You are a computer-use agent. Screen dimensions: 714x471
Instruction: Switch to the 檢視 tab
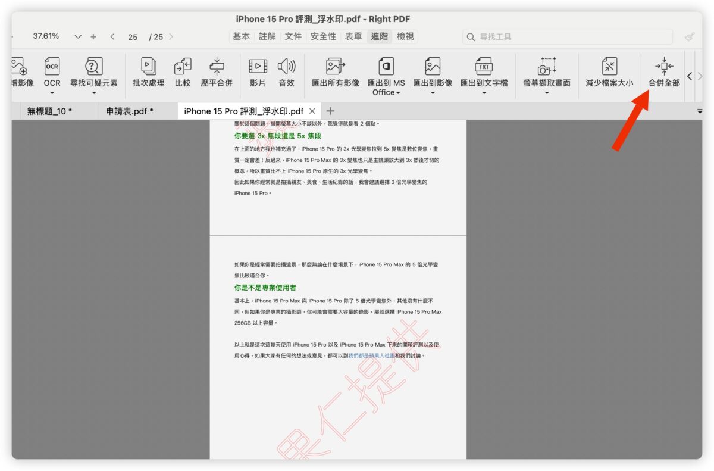(405, 36)
